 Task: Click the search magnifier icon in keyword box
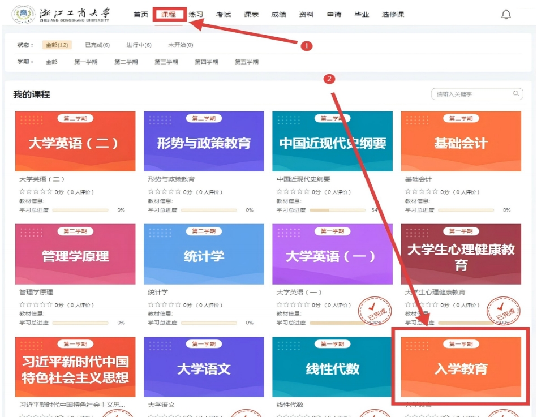click(515, 93)
